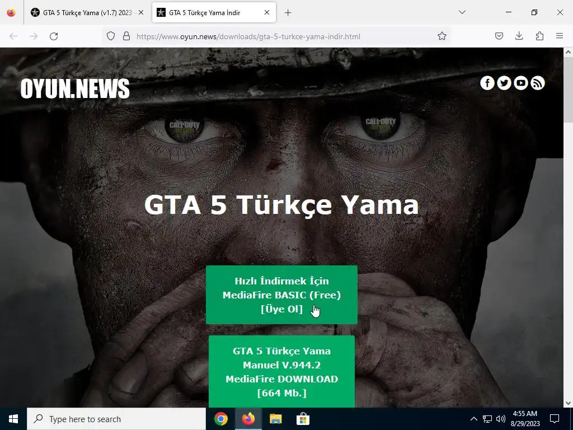Open the OYUN.NEWS Twitter icon
Viewport: 573px width, 430px height.
[504, 83]
